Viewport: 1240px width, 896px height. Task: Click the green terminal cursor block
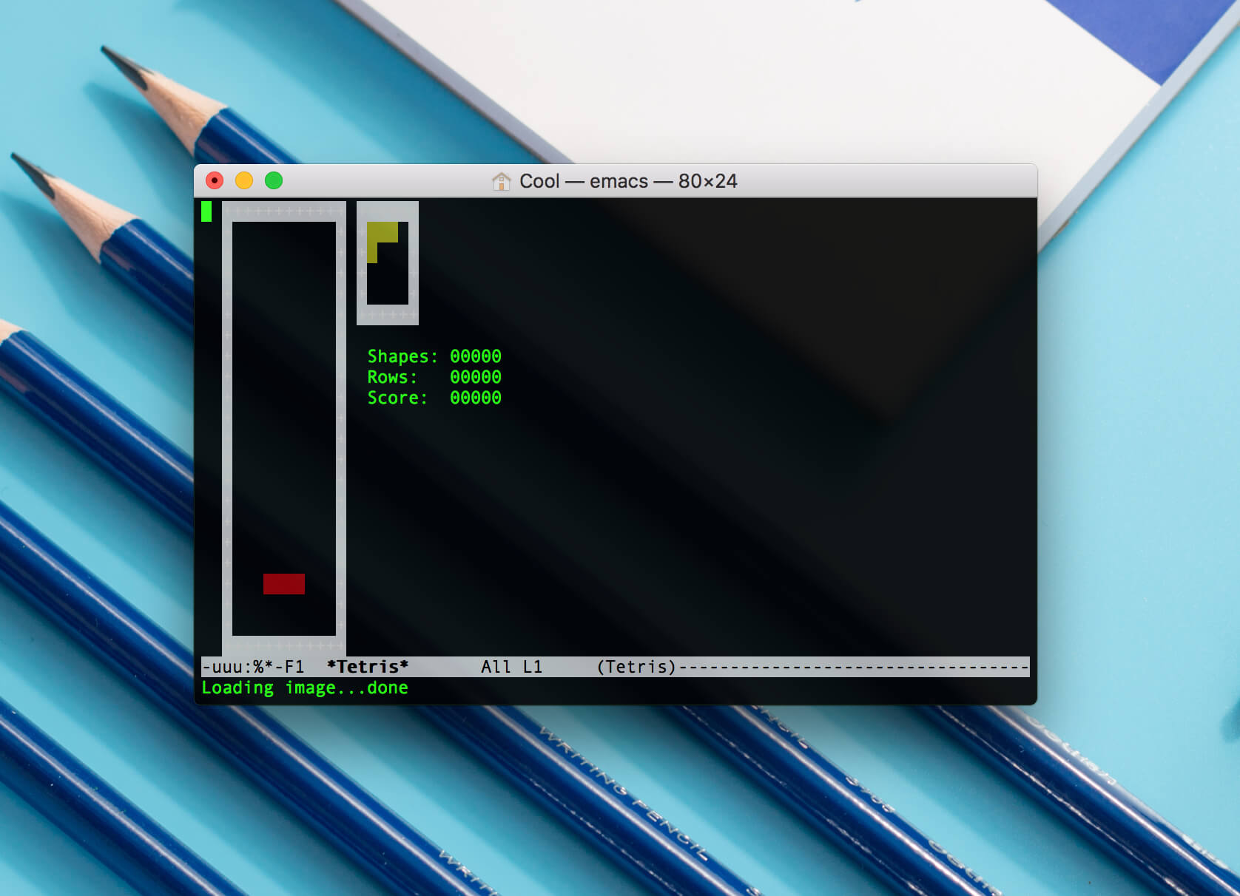(x=206, y=211)
